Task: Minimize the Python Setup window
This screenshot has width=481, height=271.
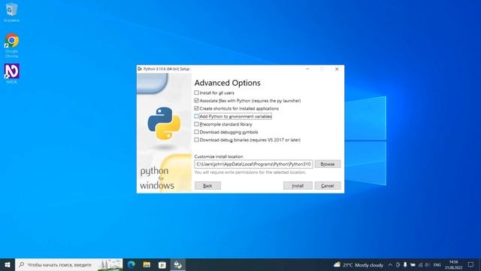Action: click(x=307, y=69)
